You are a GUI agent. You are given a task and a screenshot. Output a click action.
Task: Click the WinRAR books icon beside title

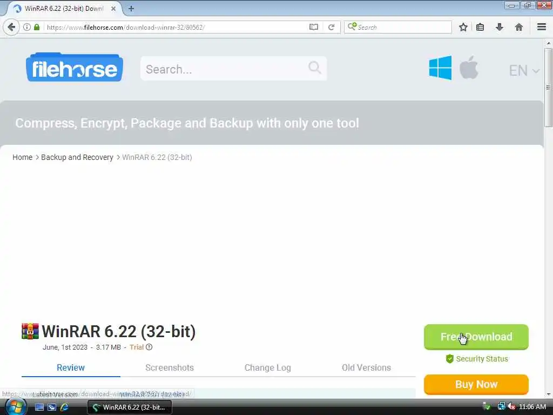tap(30, 331)
